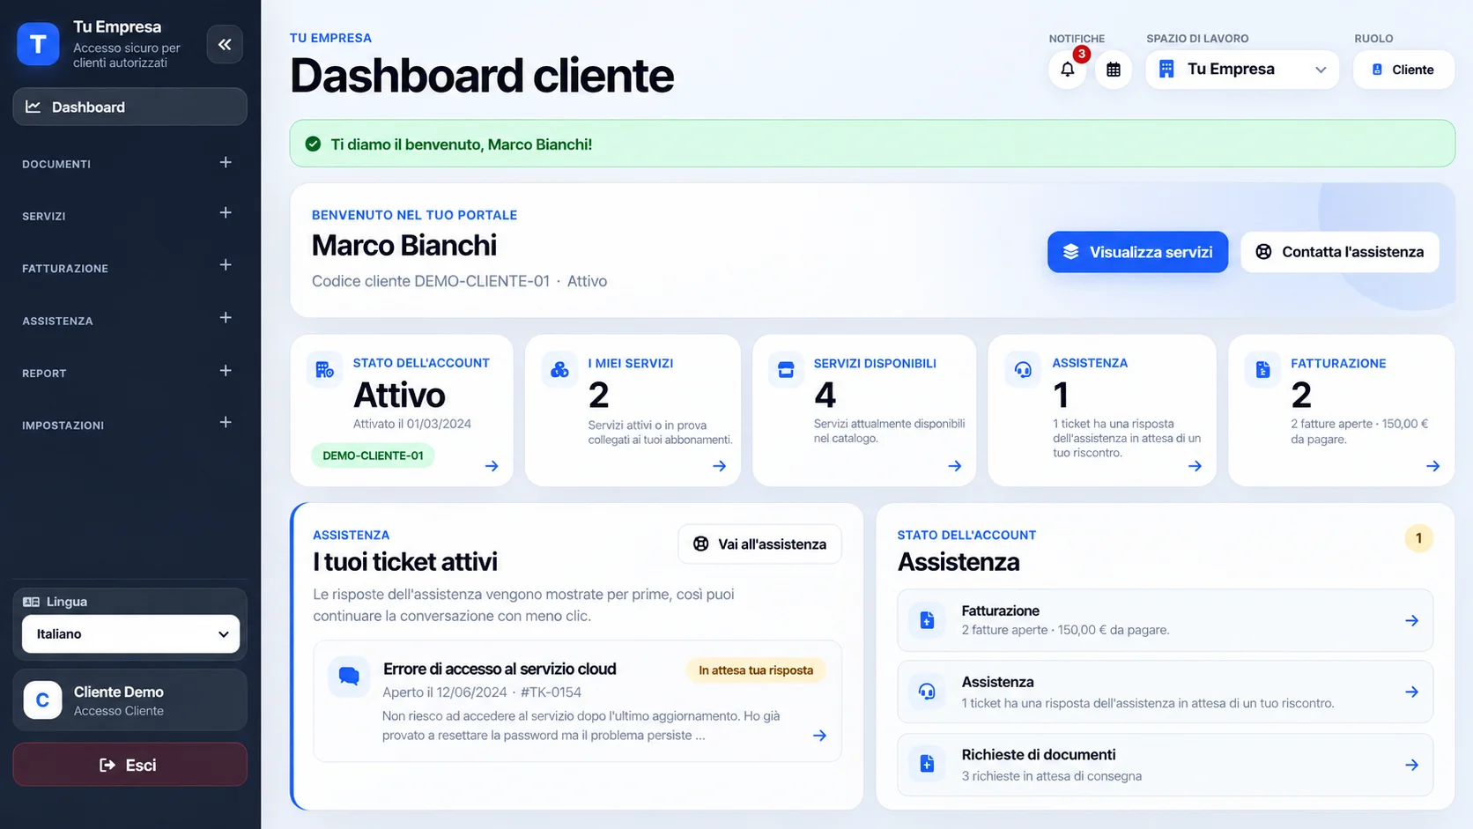Click the Esci logout button
1473x829 pixels.
pyautogui.click(x=130, y=765)
